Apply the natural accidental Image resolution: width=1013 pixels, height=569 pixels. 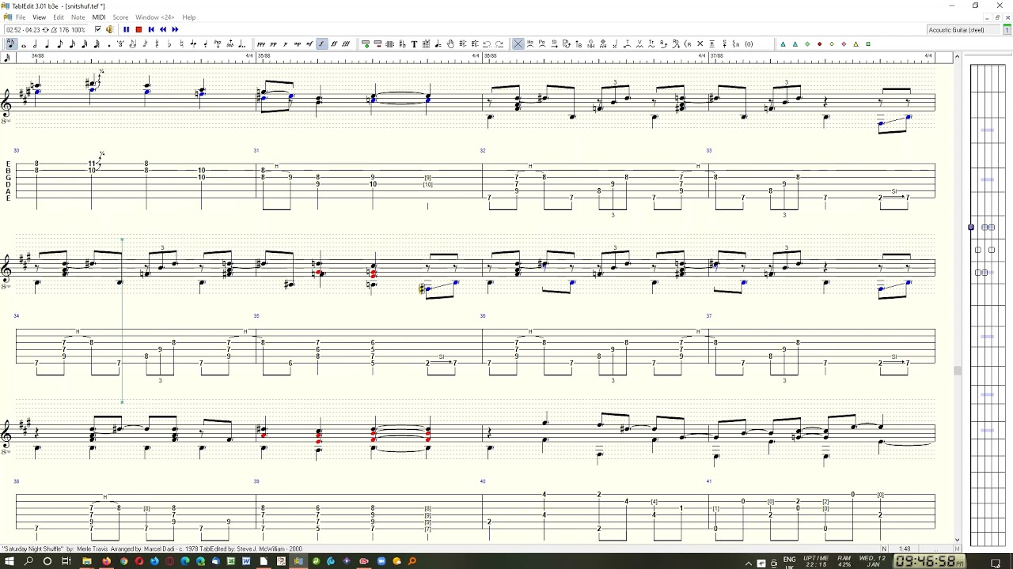181,44
